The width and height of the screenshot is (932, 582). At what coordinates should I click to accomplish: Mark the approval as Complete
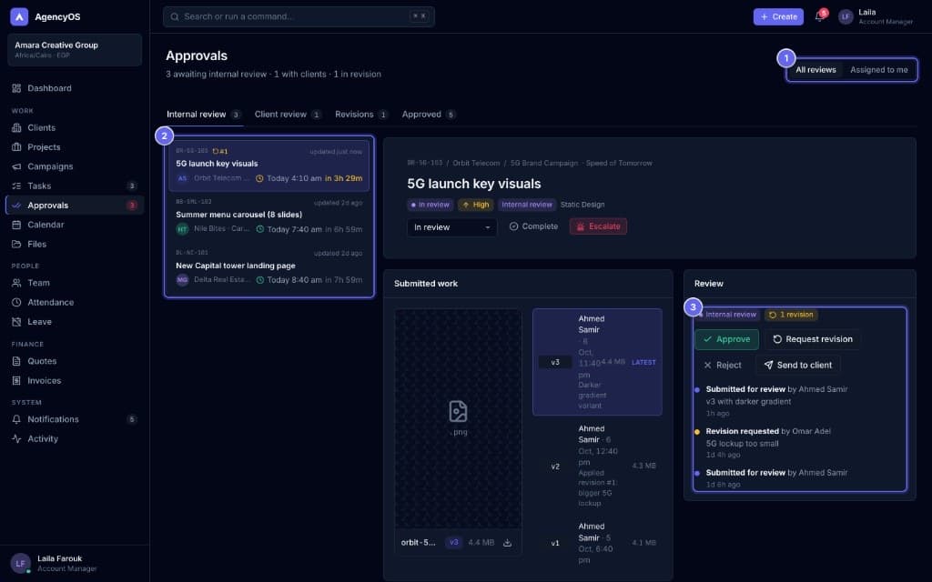533,226
